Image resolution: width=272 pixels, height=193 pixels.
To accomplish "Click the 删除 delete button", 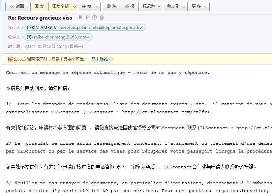I will pos(112,6).
